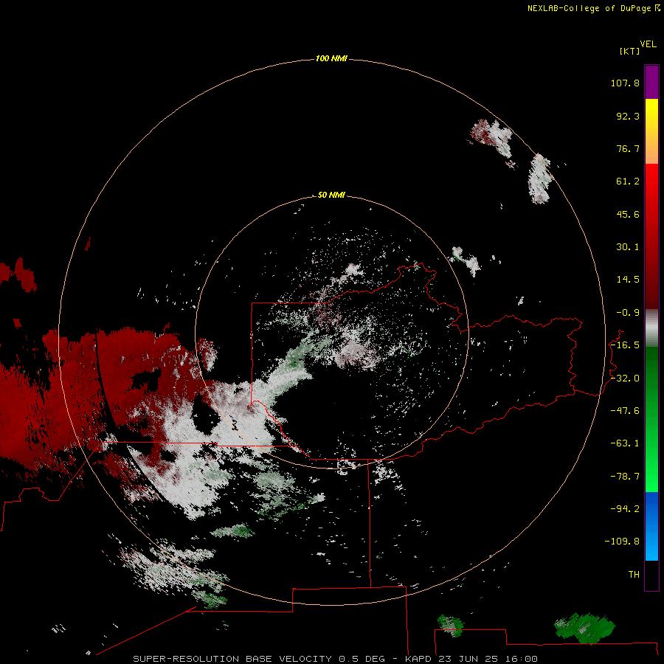Click the -16.5 legend value
Screen dimensions: 664x664
click(625, 345)
